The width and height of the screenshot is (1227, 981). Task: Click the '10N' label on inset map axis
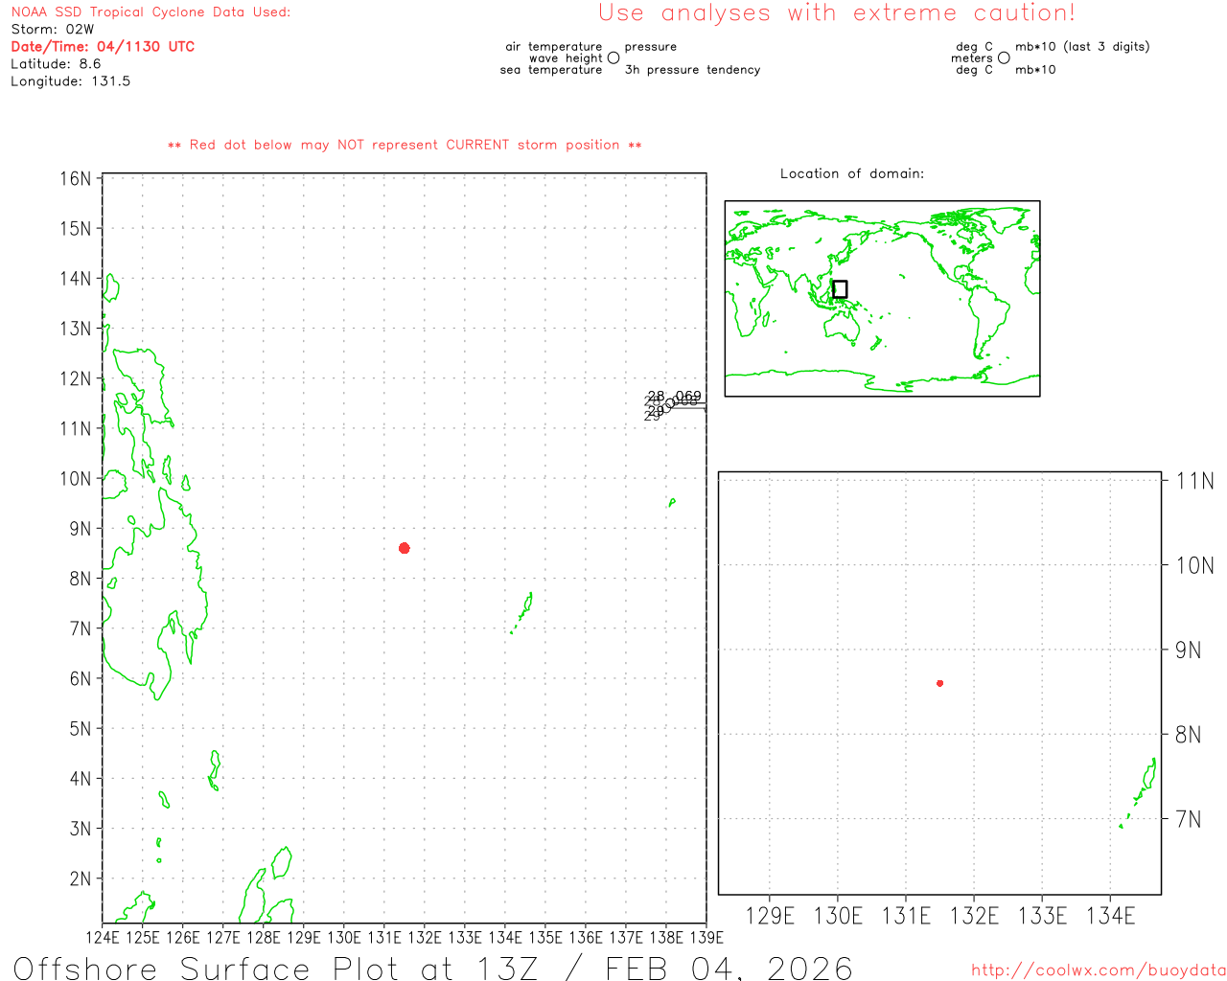coord(1194,565)
